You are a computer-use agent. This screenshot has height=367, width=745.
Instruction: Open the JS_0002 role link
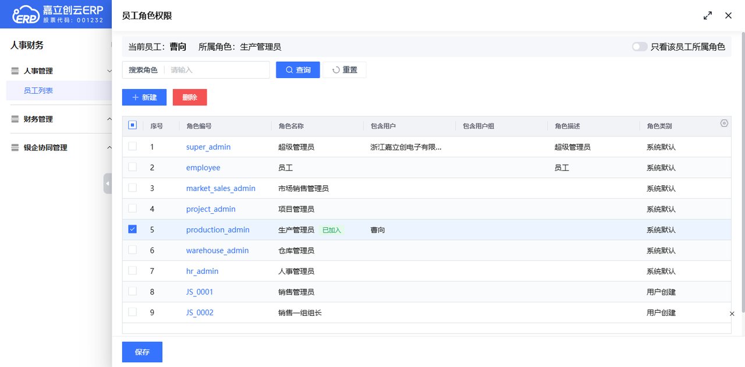(200, 313)
